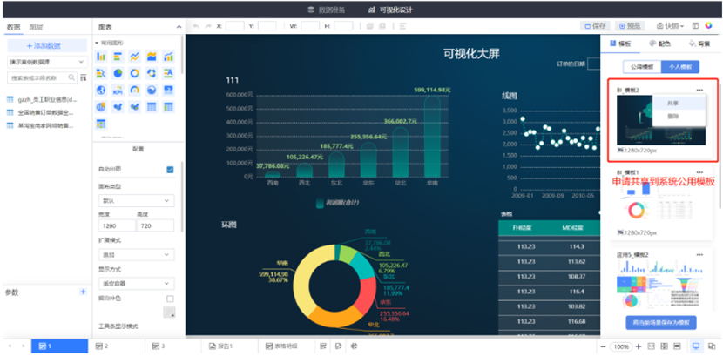Switch to the 图层 tab
The width and height of the screenshot is (723, 363).
click(37, 27)
